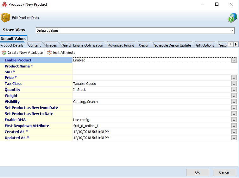Close the New Product window
239x178 pixels.
231,4
